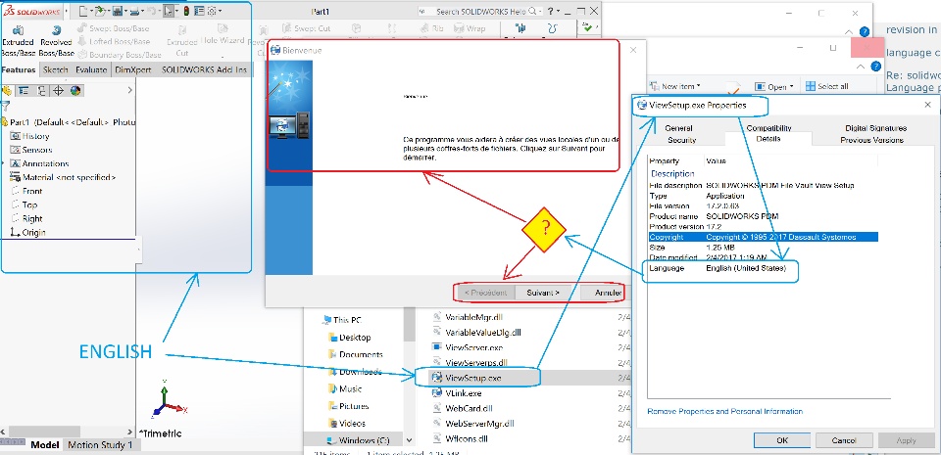
Task: Open the Digital Signatures tab
Action: pyautogui.click(x=875, y=128)
